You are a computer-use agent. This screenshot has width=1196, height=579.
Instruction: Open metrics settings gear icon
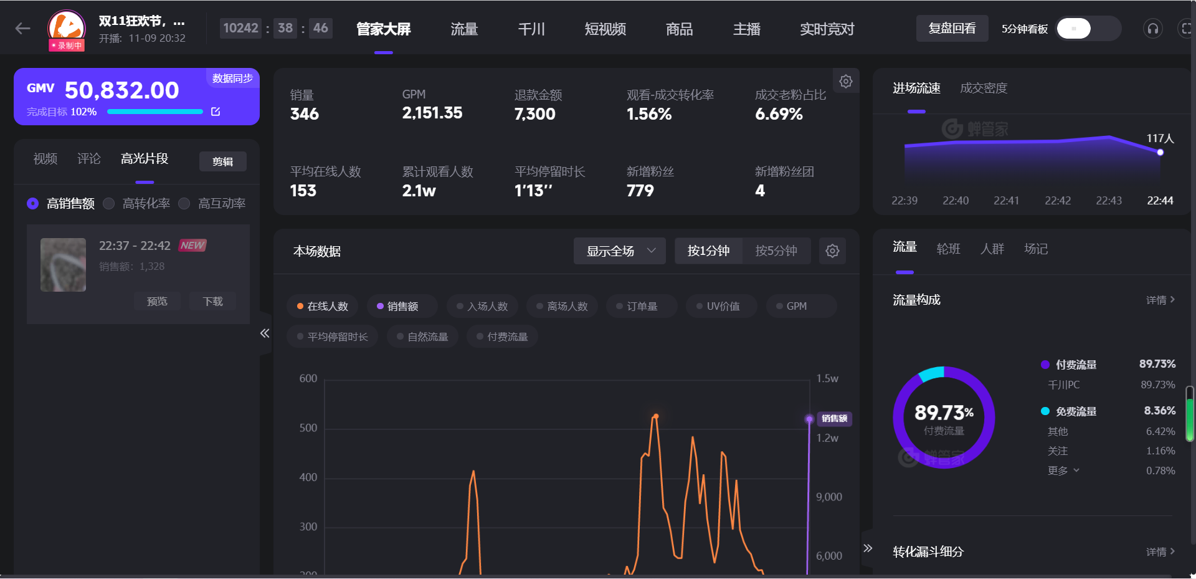pos(845,81)
